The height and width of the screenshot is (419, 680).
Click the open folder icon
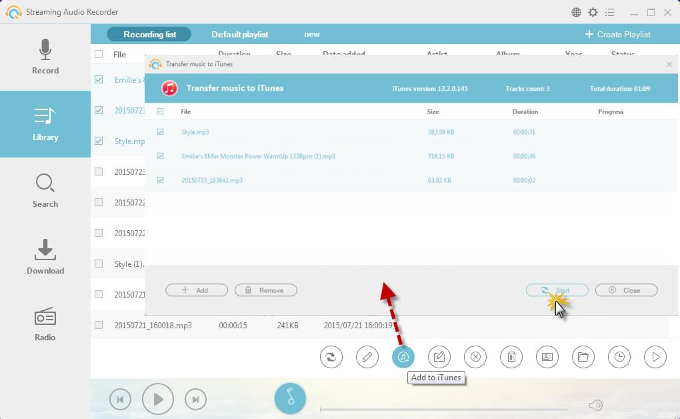[x=583, y=357]
